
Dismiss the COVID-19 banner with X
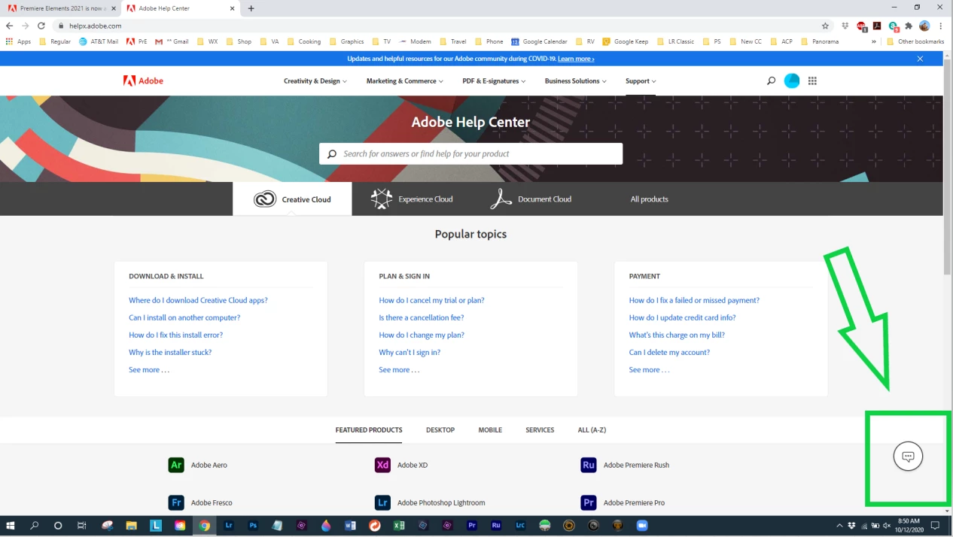(x=920, y=59)
